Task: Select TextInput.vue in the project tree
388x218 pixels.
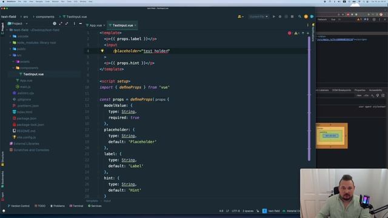Action: point(33,74)
